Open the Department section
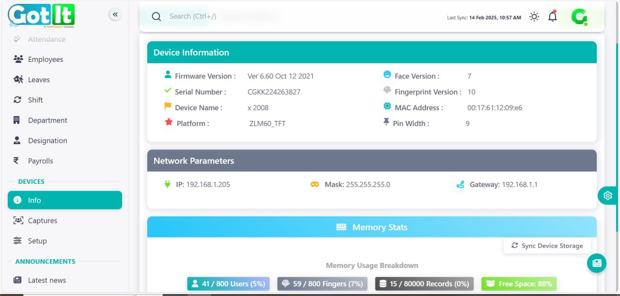Screen dimensions: 620x296 (47, 120)
